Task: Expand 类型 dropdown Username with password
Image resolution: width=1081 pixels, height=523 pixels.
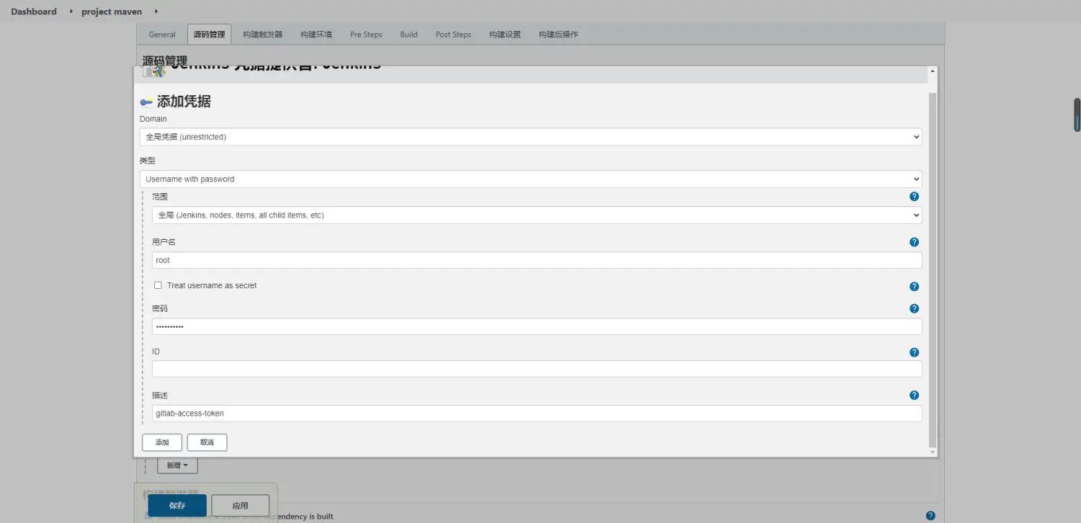Action: 530,179
